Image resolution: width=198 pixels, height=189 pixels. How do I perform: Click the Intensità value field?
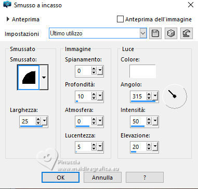pyautogui.click(x=138, y=121)
